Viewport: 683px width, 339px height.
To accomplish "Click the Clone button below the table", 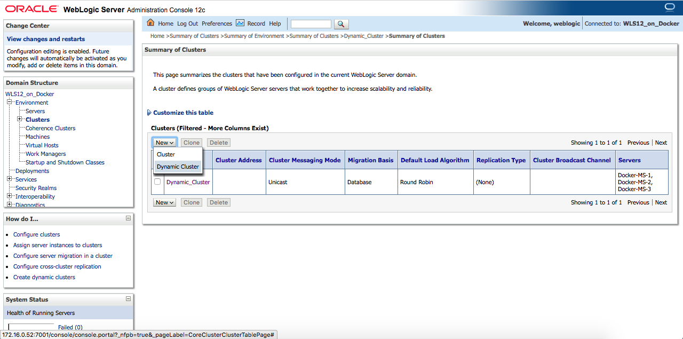I will click(x=192, y=202).
